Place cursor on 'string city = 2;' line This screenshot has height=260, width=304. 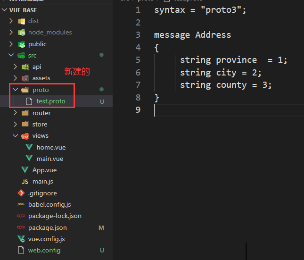tap(221, 73)
